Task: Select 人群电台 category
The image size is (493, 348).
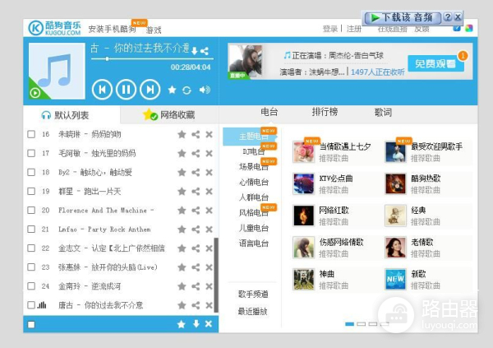Action: [x=253, y=197]
